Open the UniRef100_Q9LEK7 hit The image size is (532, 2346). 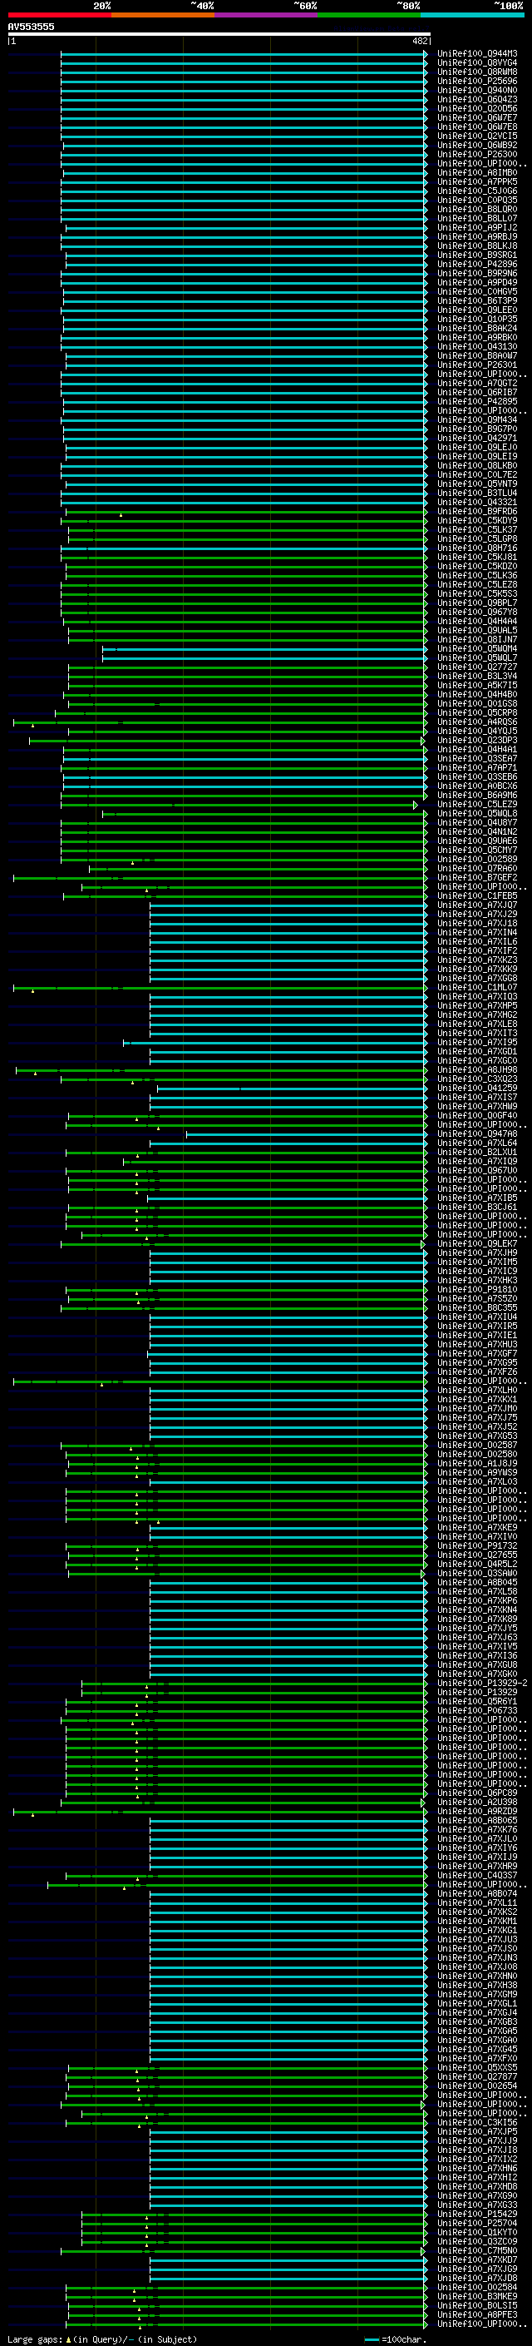[477, 1243]
